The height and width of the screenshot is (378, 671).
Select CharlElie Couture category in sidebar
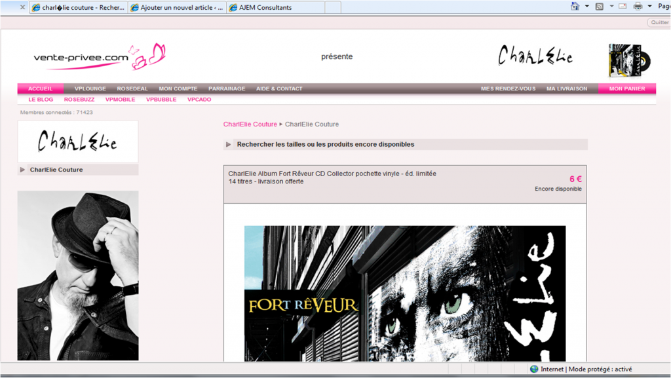click(x=56, y=170)
